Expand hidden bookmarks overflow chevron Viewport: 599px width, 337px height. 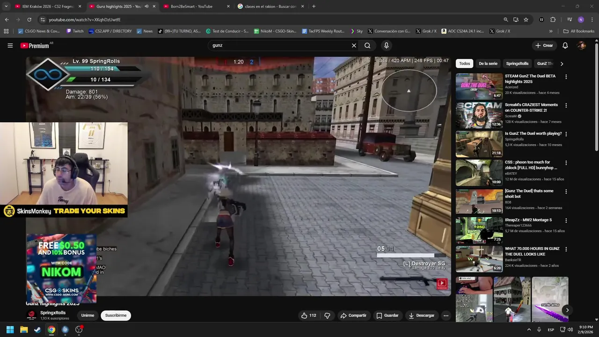pyautogui.click(x=551, y=31)
